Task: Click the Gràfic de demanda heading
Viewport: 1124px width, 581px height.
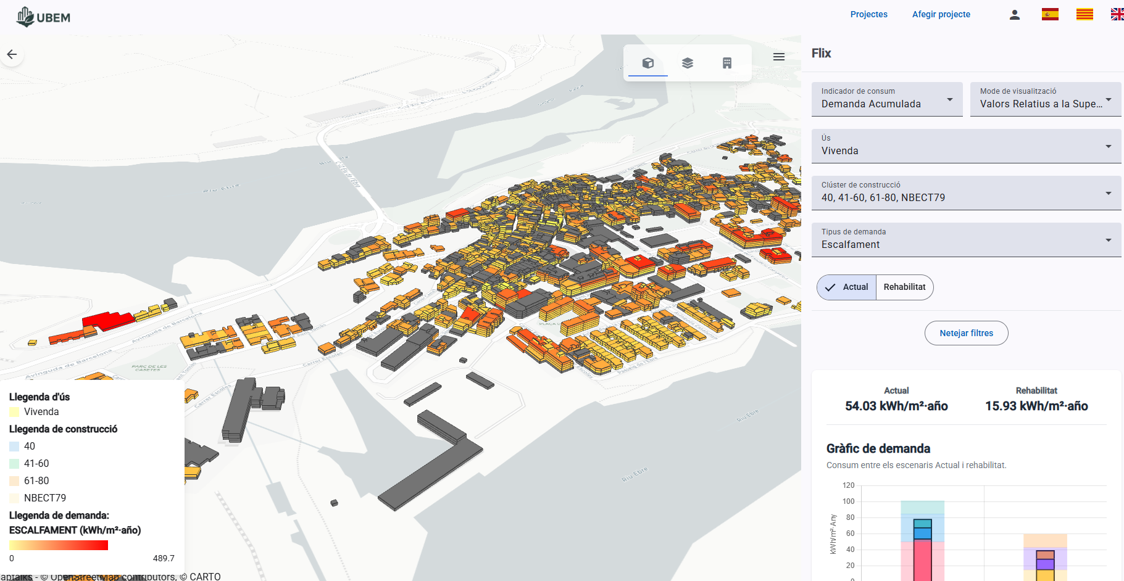Action: tap(878, 448)
